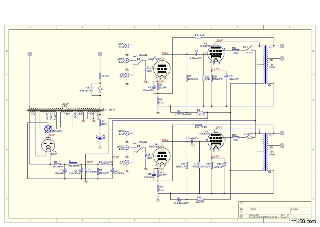
Task: Click the V2 6SQ7 triode tube symbol
Action: 162,156
